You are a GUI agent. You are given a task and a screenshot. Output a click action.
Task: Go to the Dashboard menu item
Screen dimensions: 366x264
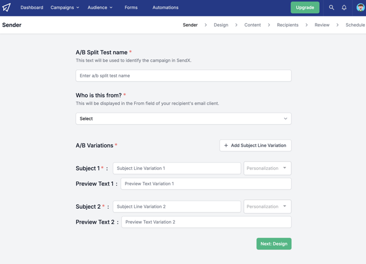click(32, 7)
